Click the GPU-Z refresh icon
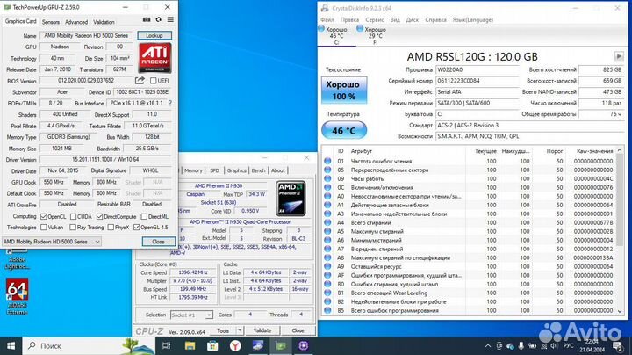632x355 pixels. coord(159,19)
